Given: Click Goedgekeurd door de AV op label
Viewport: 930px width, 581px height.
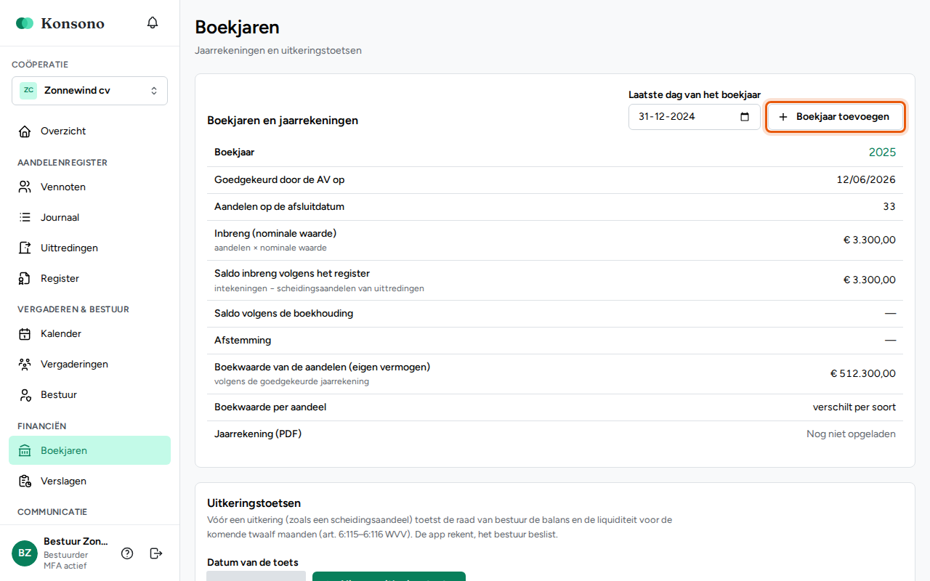Looking at the screenshot, I should [279, 180].
